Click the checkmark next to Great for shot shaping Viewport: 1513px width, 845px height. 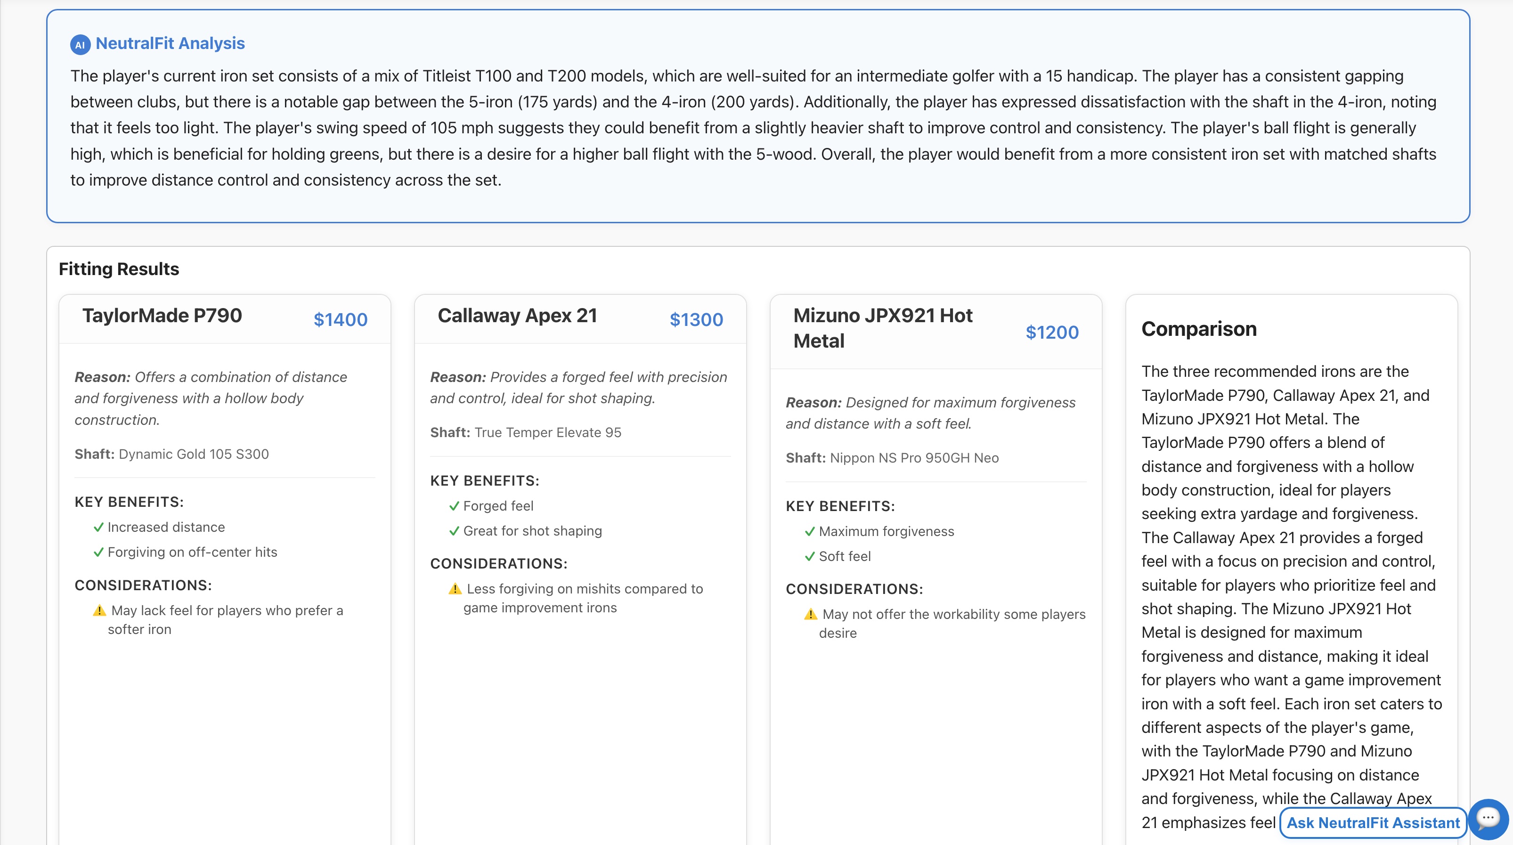pos(454,531)
